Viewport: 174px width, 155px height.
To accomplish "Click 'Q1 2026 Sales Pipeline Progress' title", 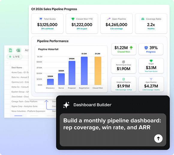I will click(54, 9).
